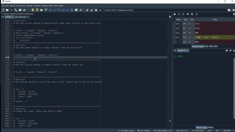Step over the current line with the debug step icon
The width and height of the screenshot is (235, 132).
click(x=55, y=10)
